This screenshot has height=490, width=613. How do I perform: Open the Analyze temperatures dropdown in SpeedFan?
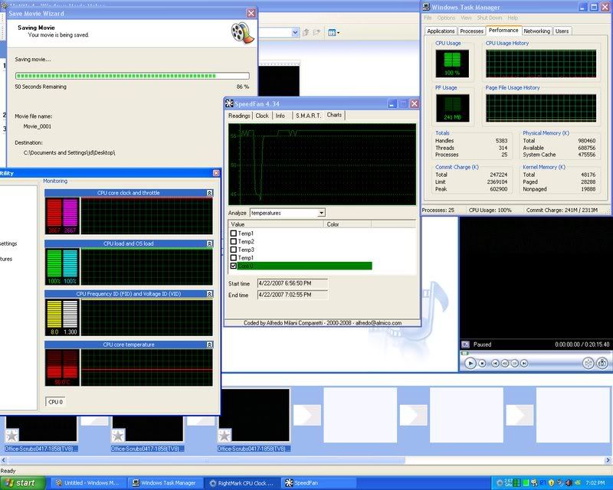[x=321, y=213]
